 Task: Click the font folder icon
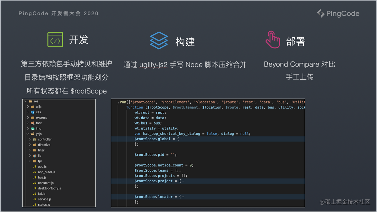33,123
